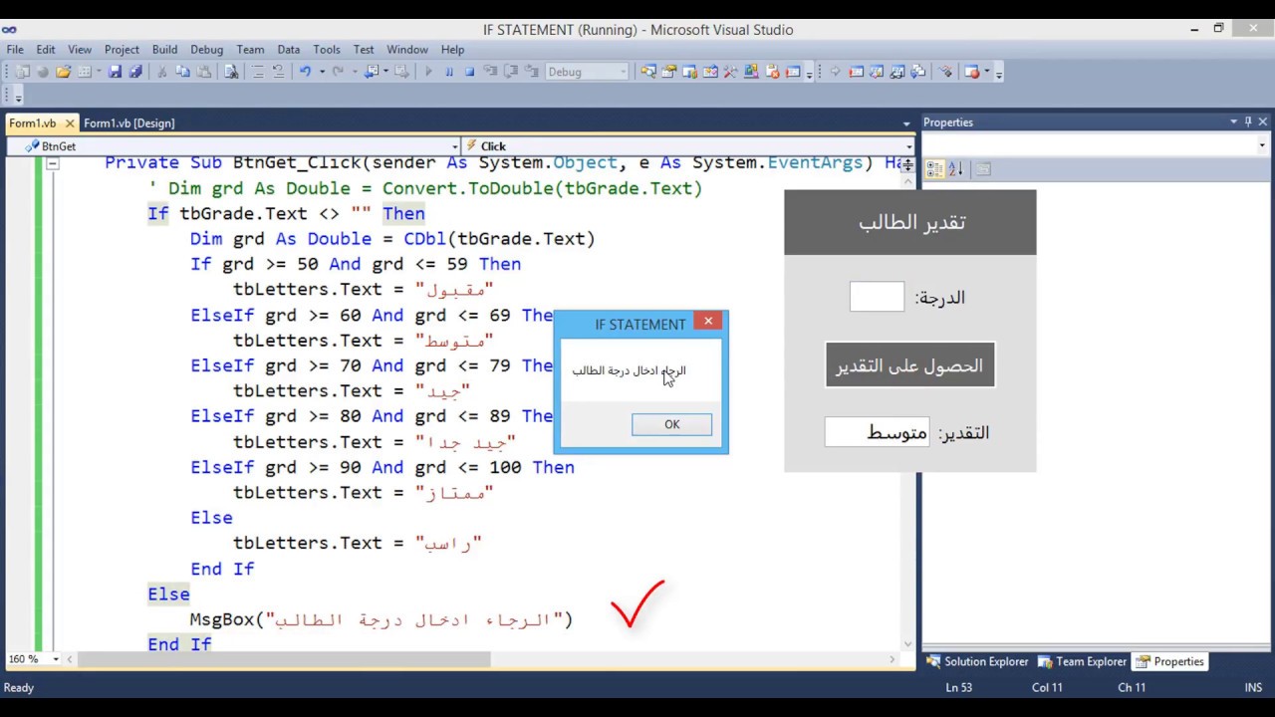
Task: Open the Build menu
Action: click(165, 49)
